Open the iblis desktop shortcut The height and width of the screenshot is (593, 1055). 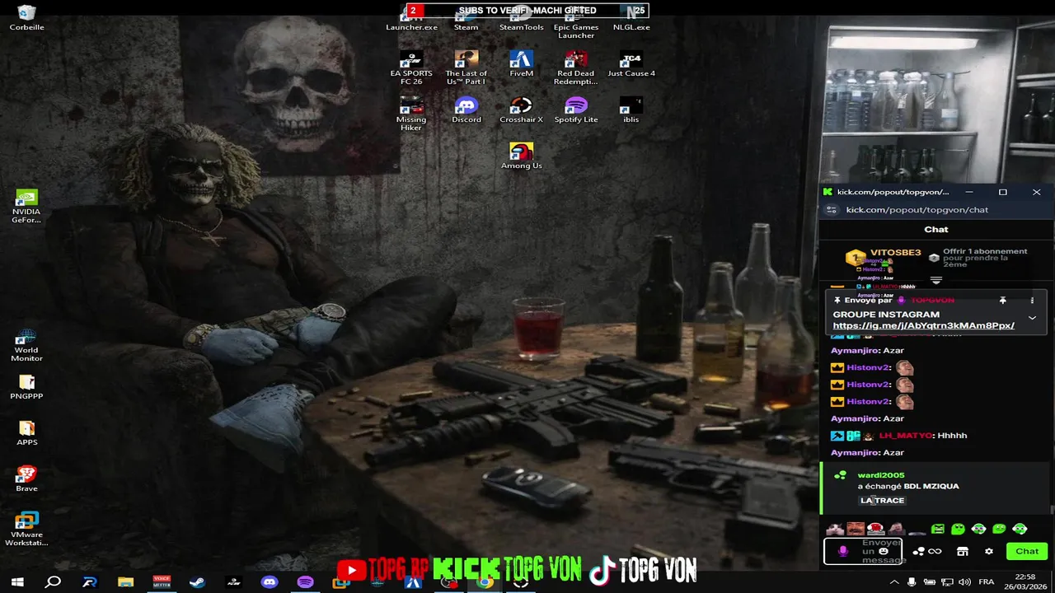[631, 110]
